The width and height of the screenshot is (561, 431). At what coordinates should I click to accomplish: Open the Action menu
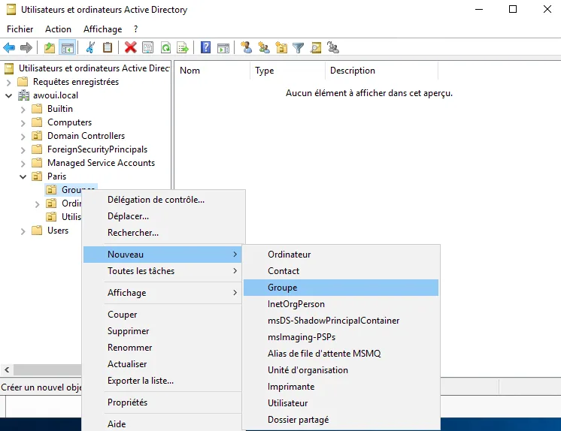[58, 29]
